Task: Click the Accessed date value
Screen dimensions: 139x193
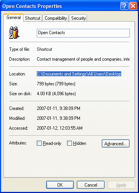Action: tap(59, 128)
